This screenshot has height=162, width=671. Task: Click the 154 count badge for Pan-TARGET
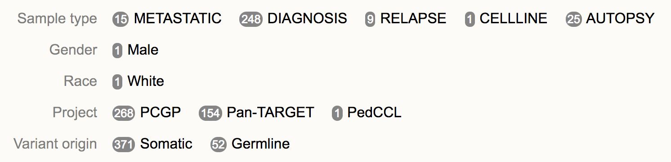pos(210,113)
